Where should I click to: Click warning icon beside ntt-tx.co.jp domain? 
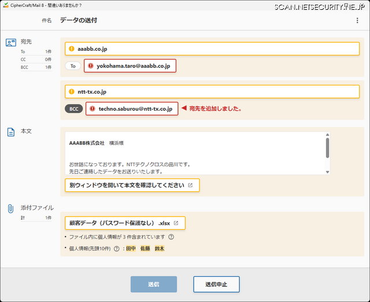point(72,91)
